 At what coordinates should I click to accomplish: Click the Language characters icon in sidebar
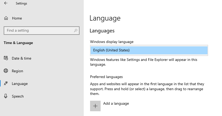click(6, 83)
